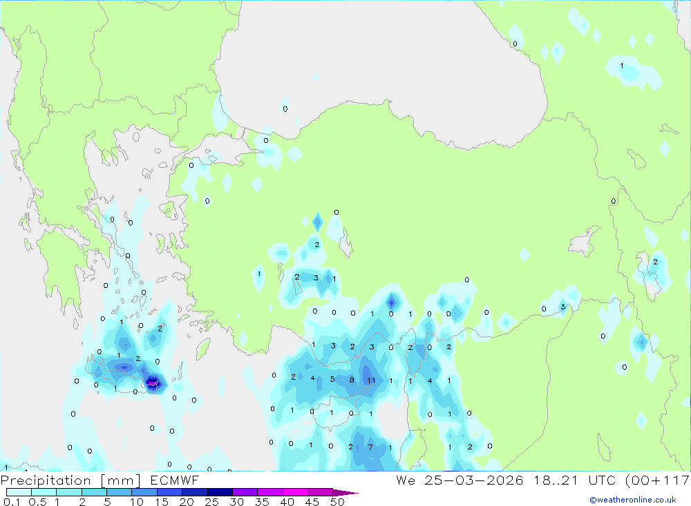The width and height of the screenshot is (691, 506).
Task: Click the 20–25 mm legend swatch
Action: coord(195,492)
